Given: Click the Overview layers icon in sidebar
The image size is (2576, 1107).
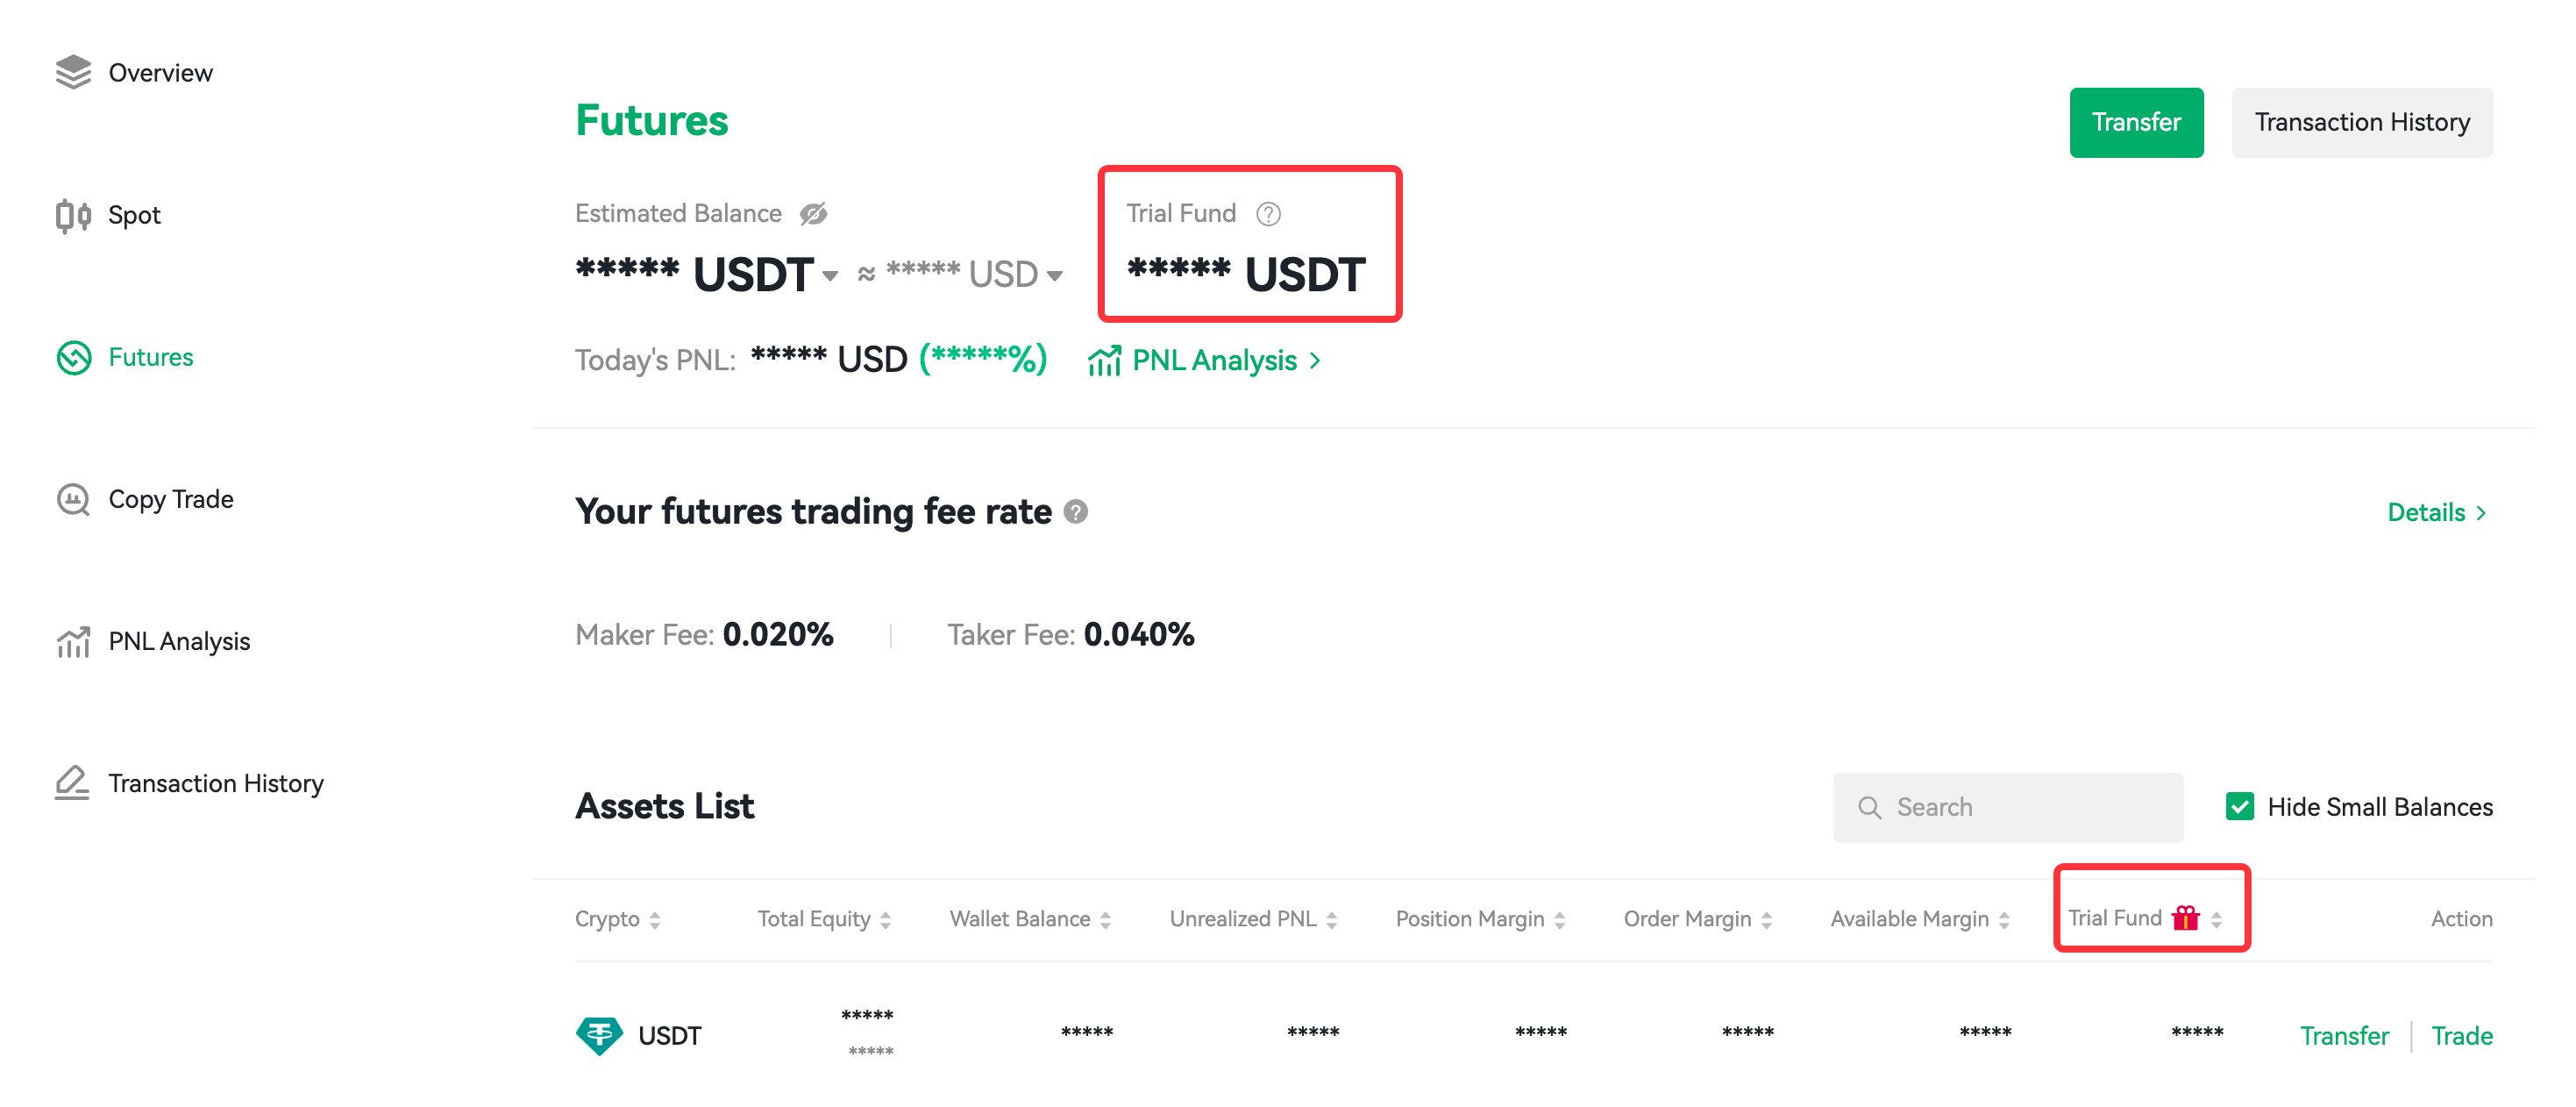Looking at the screenshot, I should click(x=73, y=72).
